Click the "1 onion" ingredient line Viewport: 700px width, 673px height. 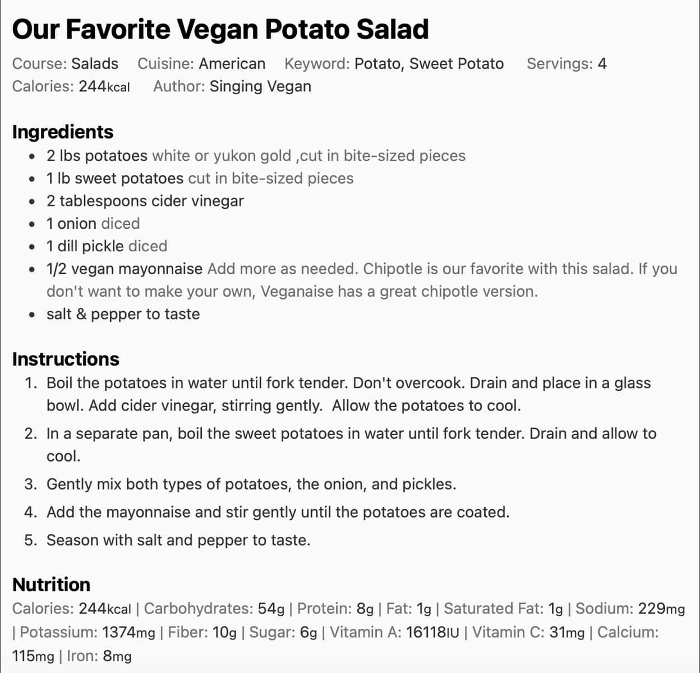coord(93,223)
